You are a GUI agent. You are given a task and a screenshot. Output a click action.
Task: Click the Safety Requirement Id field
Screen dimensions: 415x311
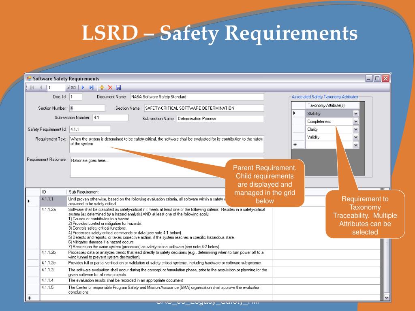(90, 129)
